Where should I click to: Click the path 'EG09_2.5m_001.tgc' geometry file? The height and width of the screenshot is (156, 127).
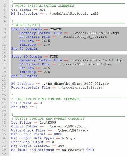pos(106,60)
